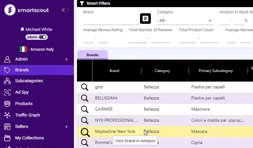This screenshot has height=148, width=253.
Task: Click the Products box icon
Action: [x=7, y=104]
